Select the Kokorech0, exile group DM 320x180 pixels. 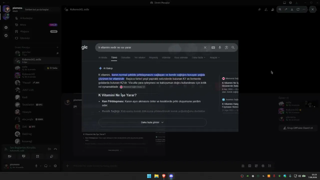(37, 61)
